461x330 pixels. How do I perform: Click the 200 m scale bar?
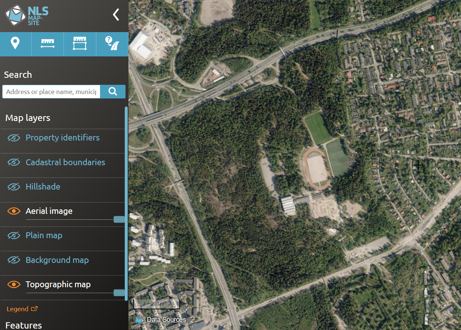tap(156, 304)
